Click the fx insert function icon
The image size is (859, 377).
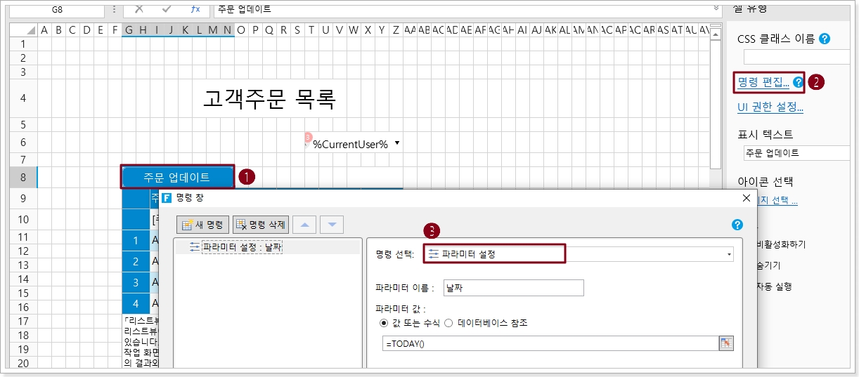pos(195,9)
